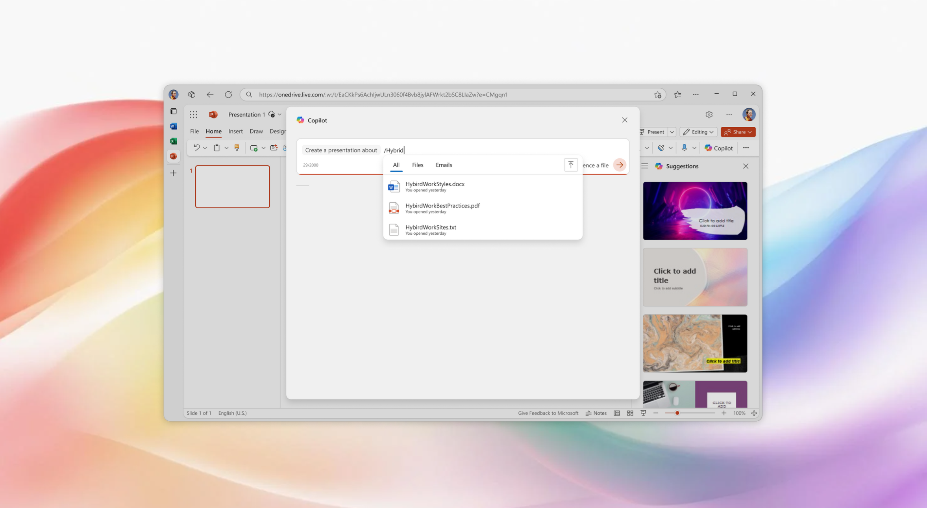Click the zoom slider handle
The image size is (927, 508).
tap(677, 413)
